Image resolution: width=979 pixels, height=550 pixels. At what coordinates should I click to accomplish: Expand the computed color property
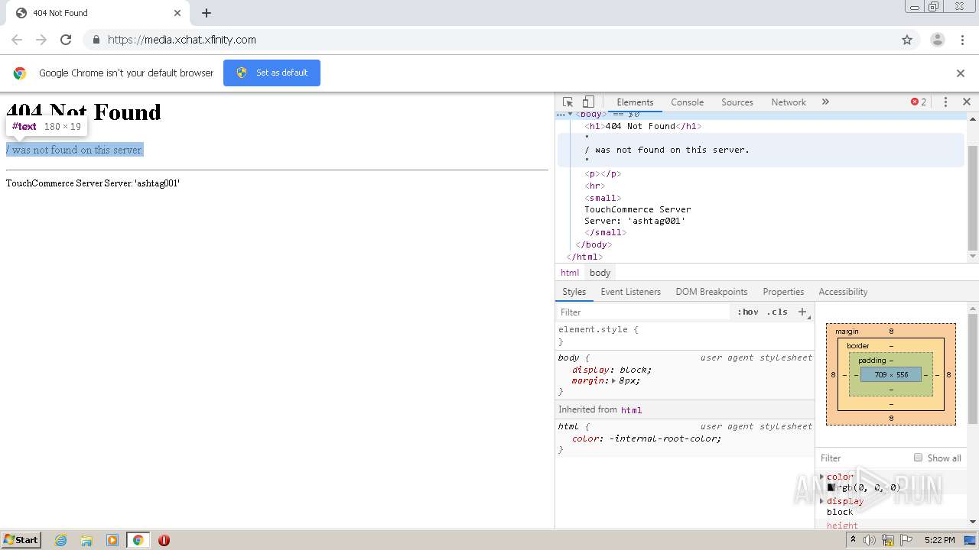[822, 477]
